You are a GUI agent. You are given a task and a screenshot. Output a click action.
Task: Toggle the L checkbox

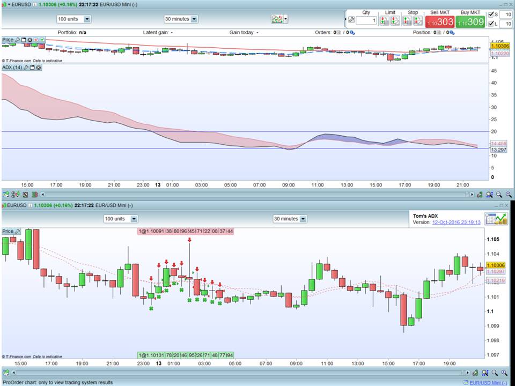491,24
